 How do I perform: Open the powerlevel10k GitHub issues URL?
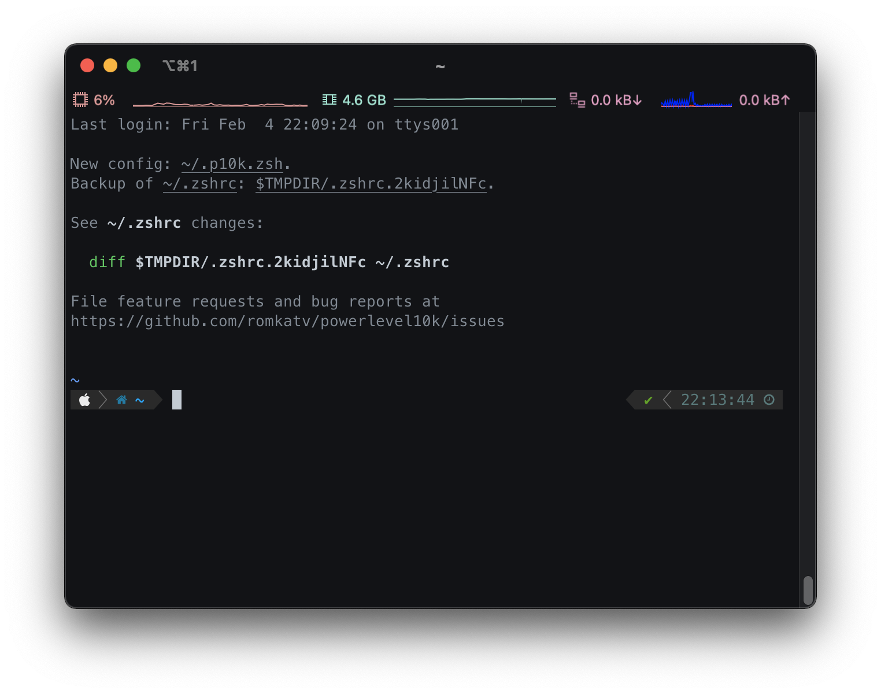[x=287, y=322]
